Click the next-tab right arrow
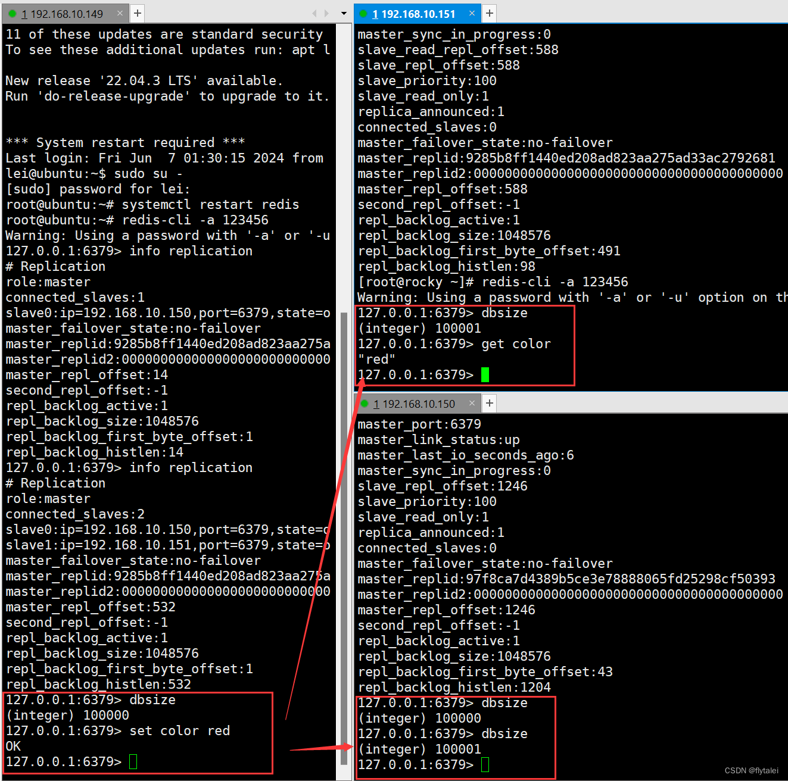This screenshot has height=781, width=788. point(326,13)
